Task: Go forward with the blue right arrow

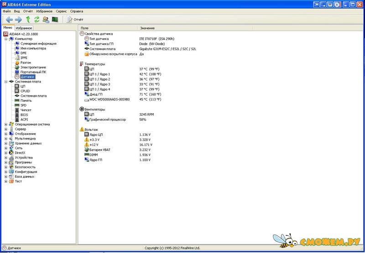Action: click(18, 20)
